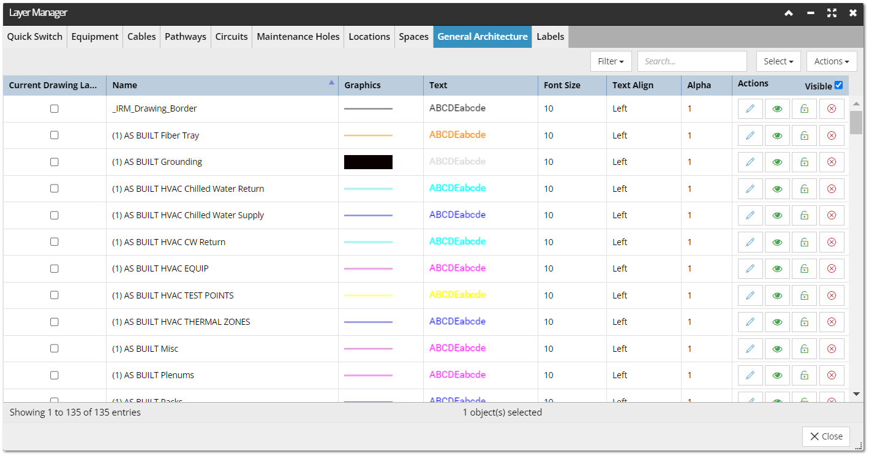Viewport: 869px width, 456px height.
Task: Open the Locations tab
Action: [x=369, y=37]
